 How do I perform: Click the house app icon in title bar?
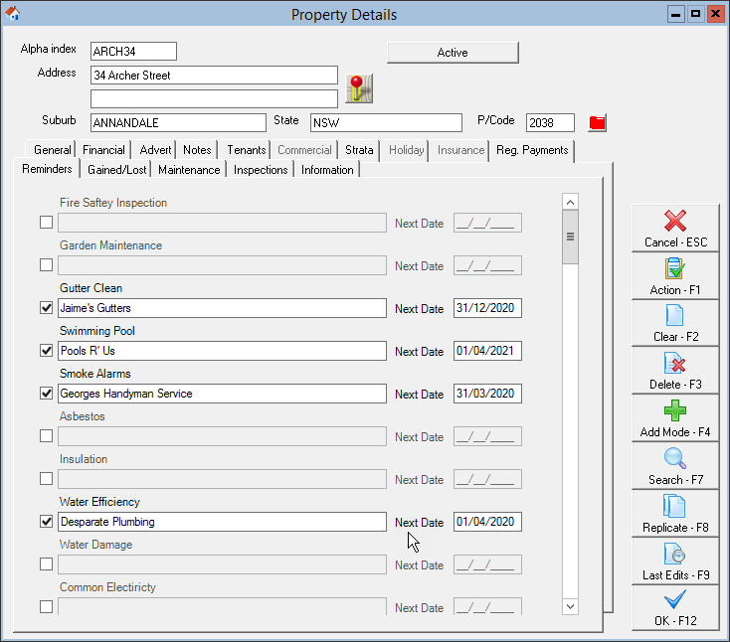(13, 14)
